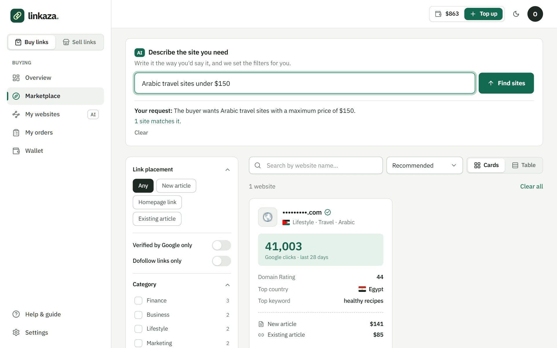Check the Marketing category checkbox
The image size is (557, 348).
[138, 343]
